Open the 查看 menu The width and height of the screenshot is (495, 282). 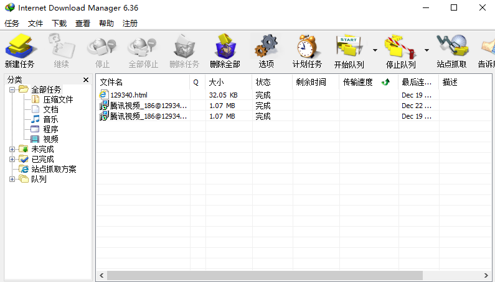83,24
